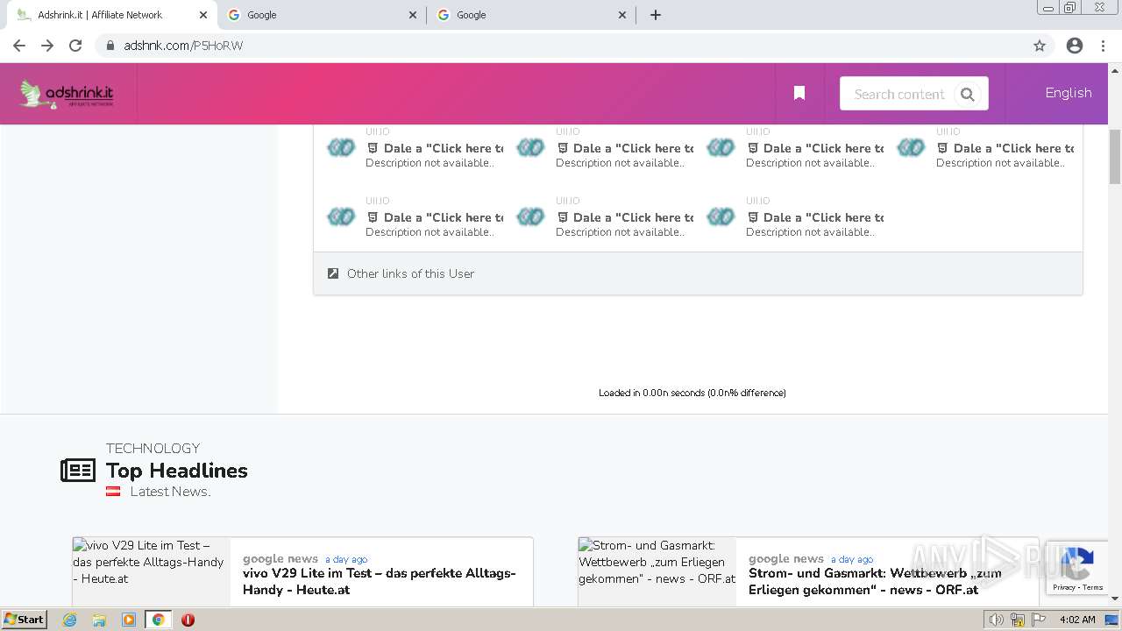The width and height of the screenshot is (1122, 631).
Task: Click the volume tray icon
Action: (997, 620)
